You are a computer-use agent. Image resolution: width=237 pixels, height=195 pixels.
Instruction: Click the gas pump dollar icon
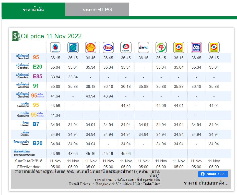coord(16,36)
